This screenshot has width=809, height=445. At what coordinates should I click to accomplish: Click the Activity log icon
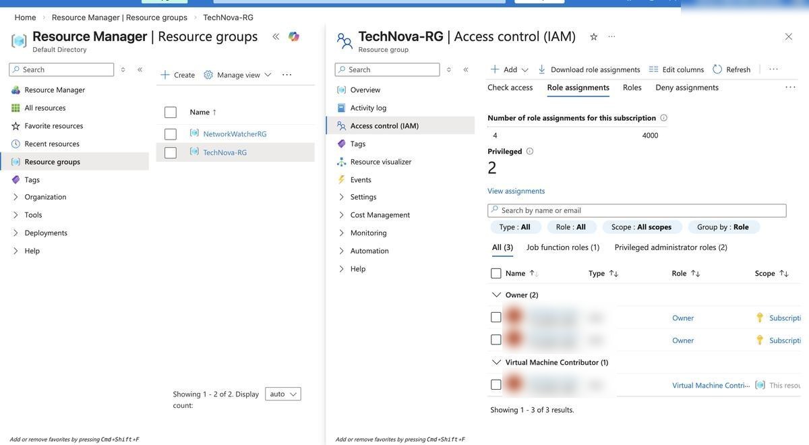click(x=341, y=108)
